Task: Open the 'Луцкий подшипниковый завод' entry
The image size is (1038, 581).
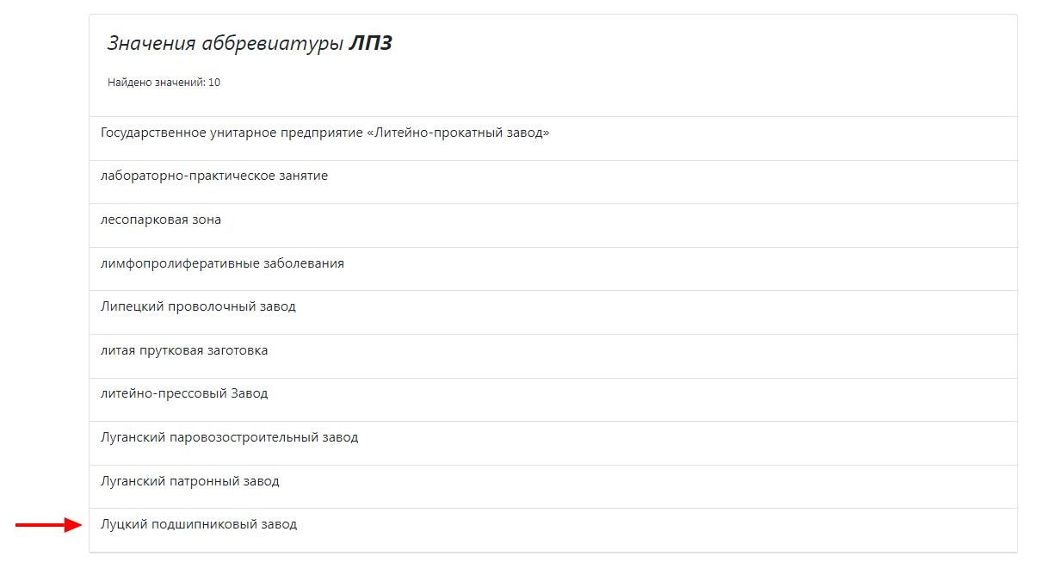Action: pyautogui.click(x=553, y=525)
